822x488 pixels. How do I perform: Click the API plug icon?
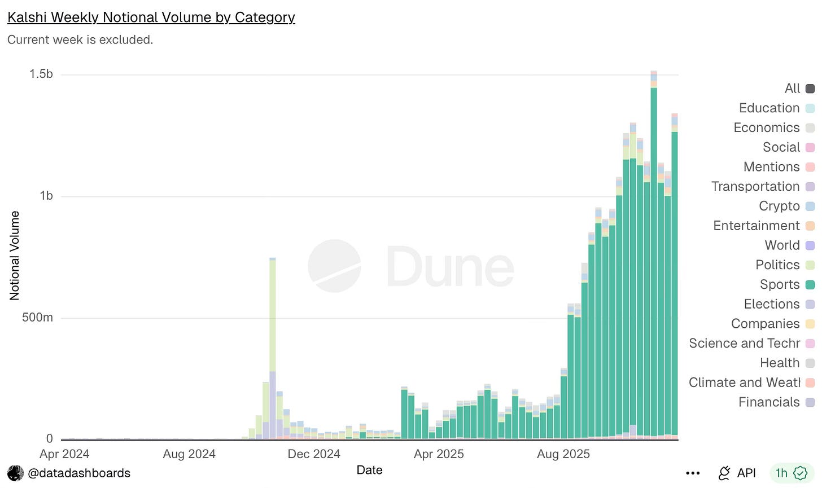[724, 473]
